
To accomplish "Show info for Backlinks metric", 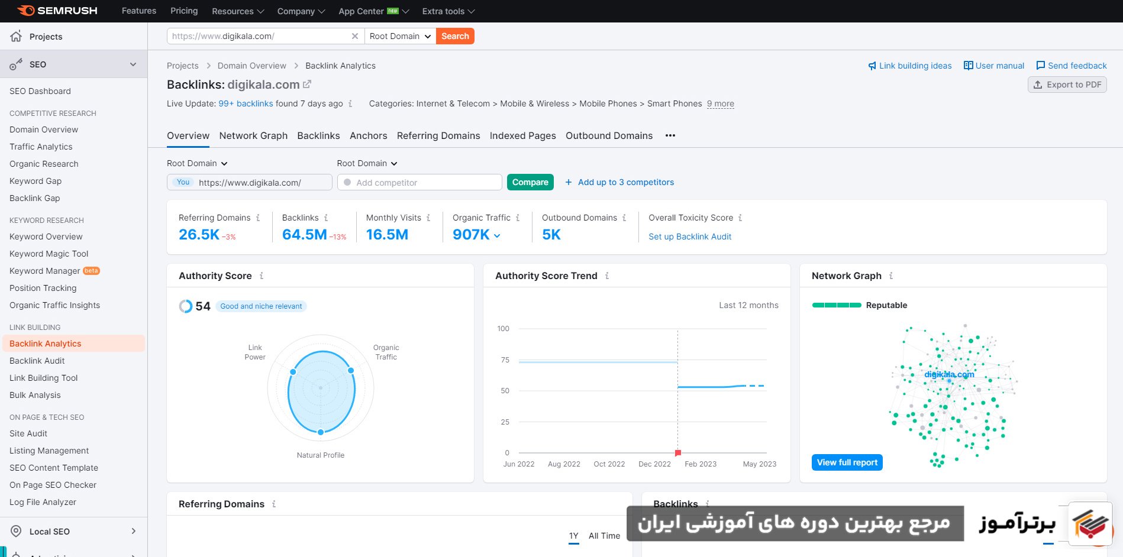I will point(326,218).
